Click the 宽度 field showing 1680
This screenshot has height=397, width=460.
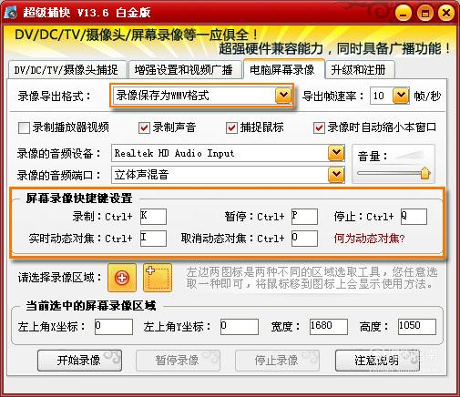coord(329,327)
